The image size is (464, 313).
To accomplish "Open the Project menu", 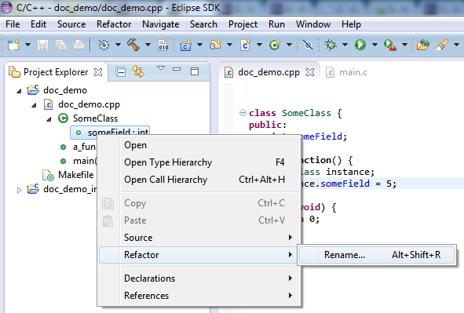I will tap(243, 24).
